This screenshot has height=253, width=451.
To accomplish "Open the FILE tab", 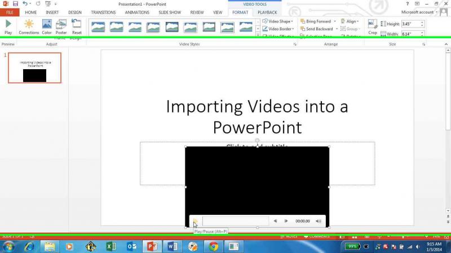I will click(10, 12).
